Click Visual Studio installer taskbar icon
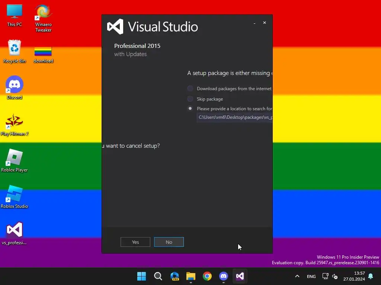Image resolution: width=381 pixels, height=285 pixels. [240, 276]
